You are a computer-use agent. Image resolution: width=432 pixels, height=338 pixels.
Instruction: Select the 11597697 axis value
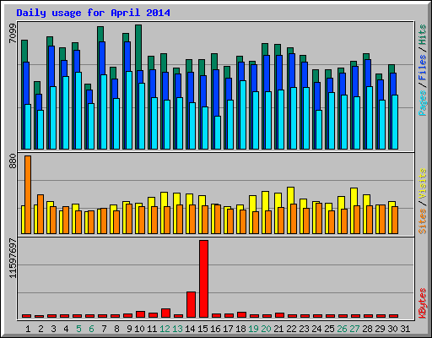13,259
